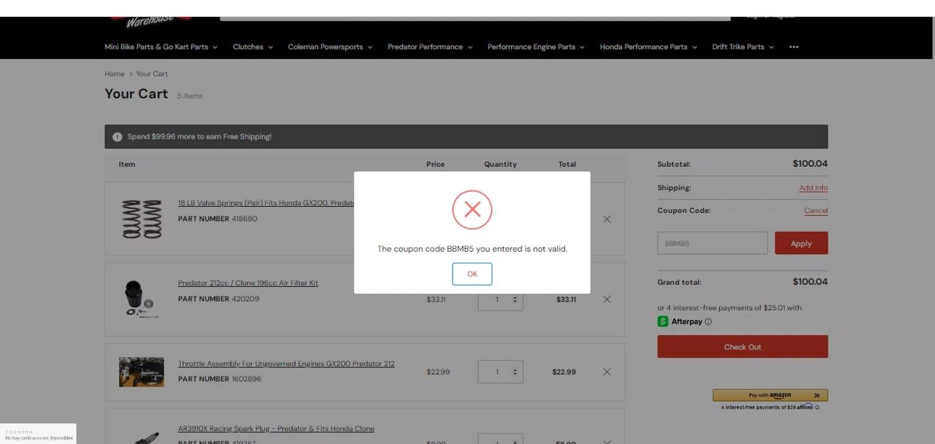Click Add Info for shipping
This screenshot has width=935, height=444.
point(813,187)
